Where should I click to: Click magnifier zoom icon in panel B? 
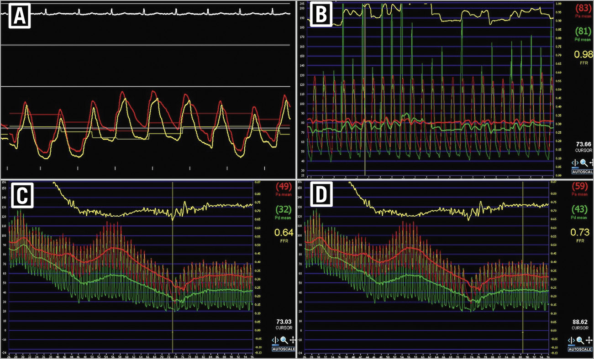click(583, 162)
